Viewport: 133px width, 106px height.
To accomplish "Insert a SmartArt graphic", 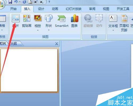I will 62,21.
